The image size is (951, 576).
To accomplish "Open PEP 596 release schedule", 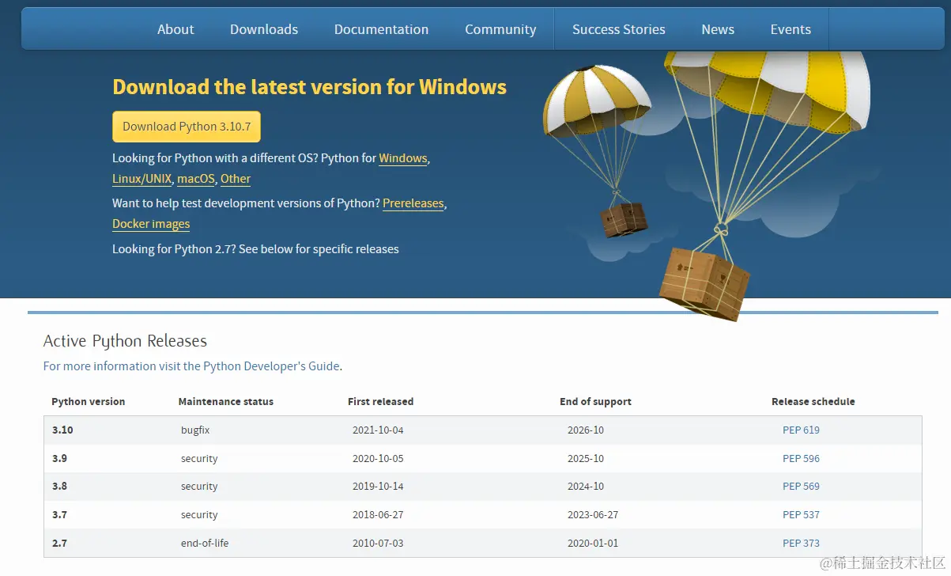I will coord(801,459).
